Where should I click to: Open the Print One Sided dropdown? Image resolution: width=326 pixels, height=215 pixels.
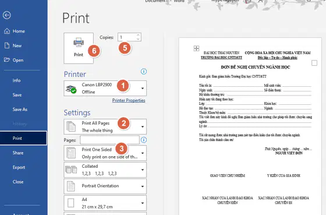(x=105, y=153)
